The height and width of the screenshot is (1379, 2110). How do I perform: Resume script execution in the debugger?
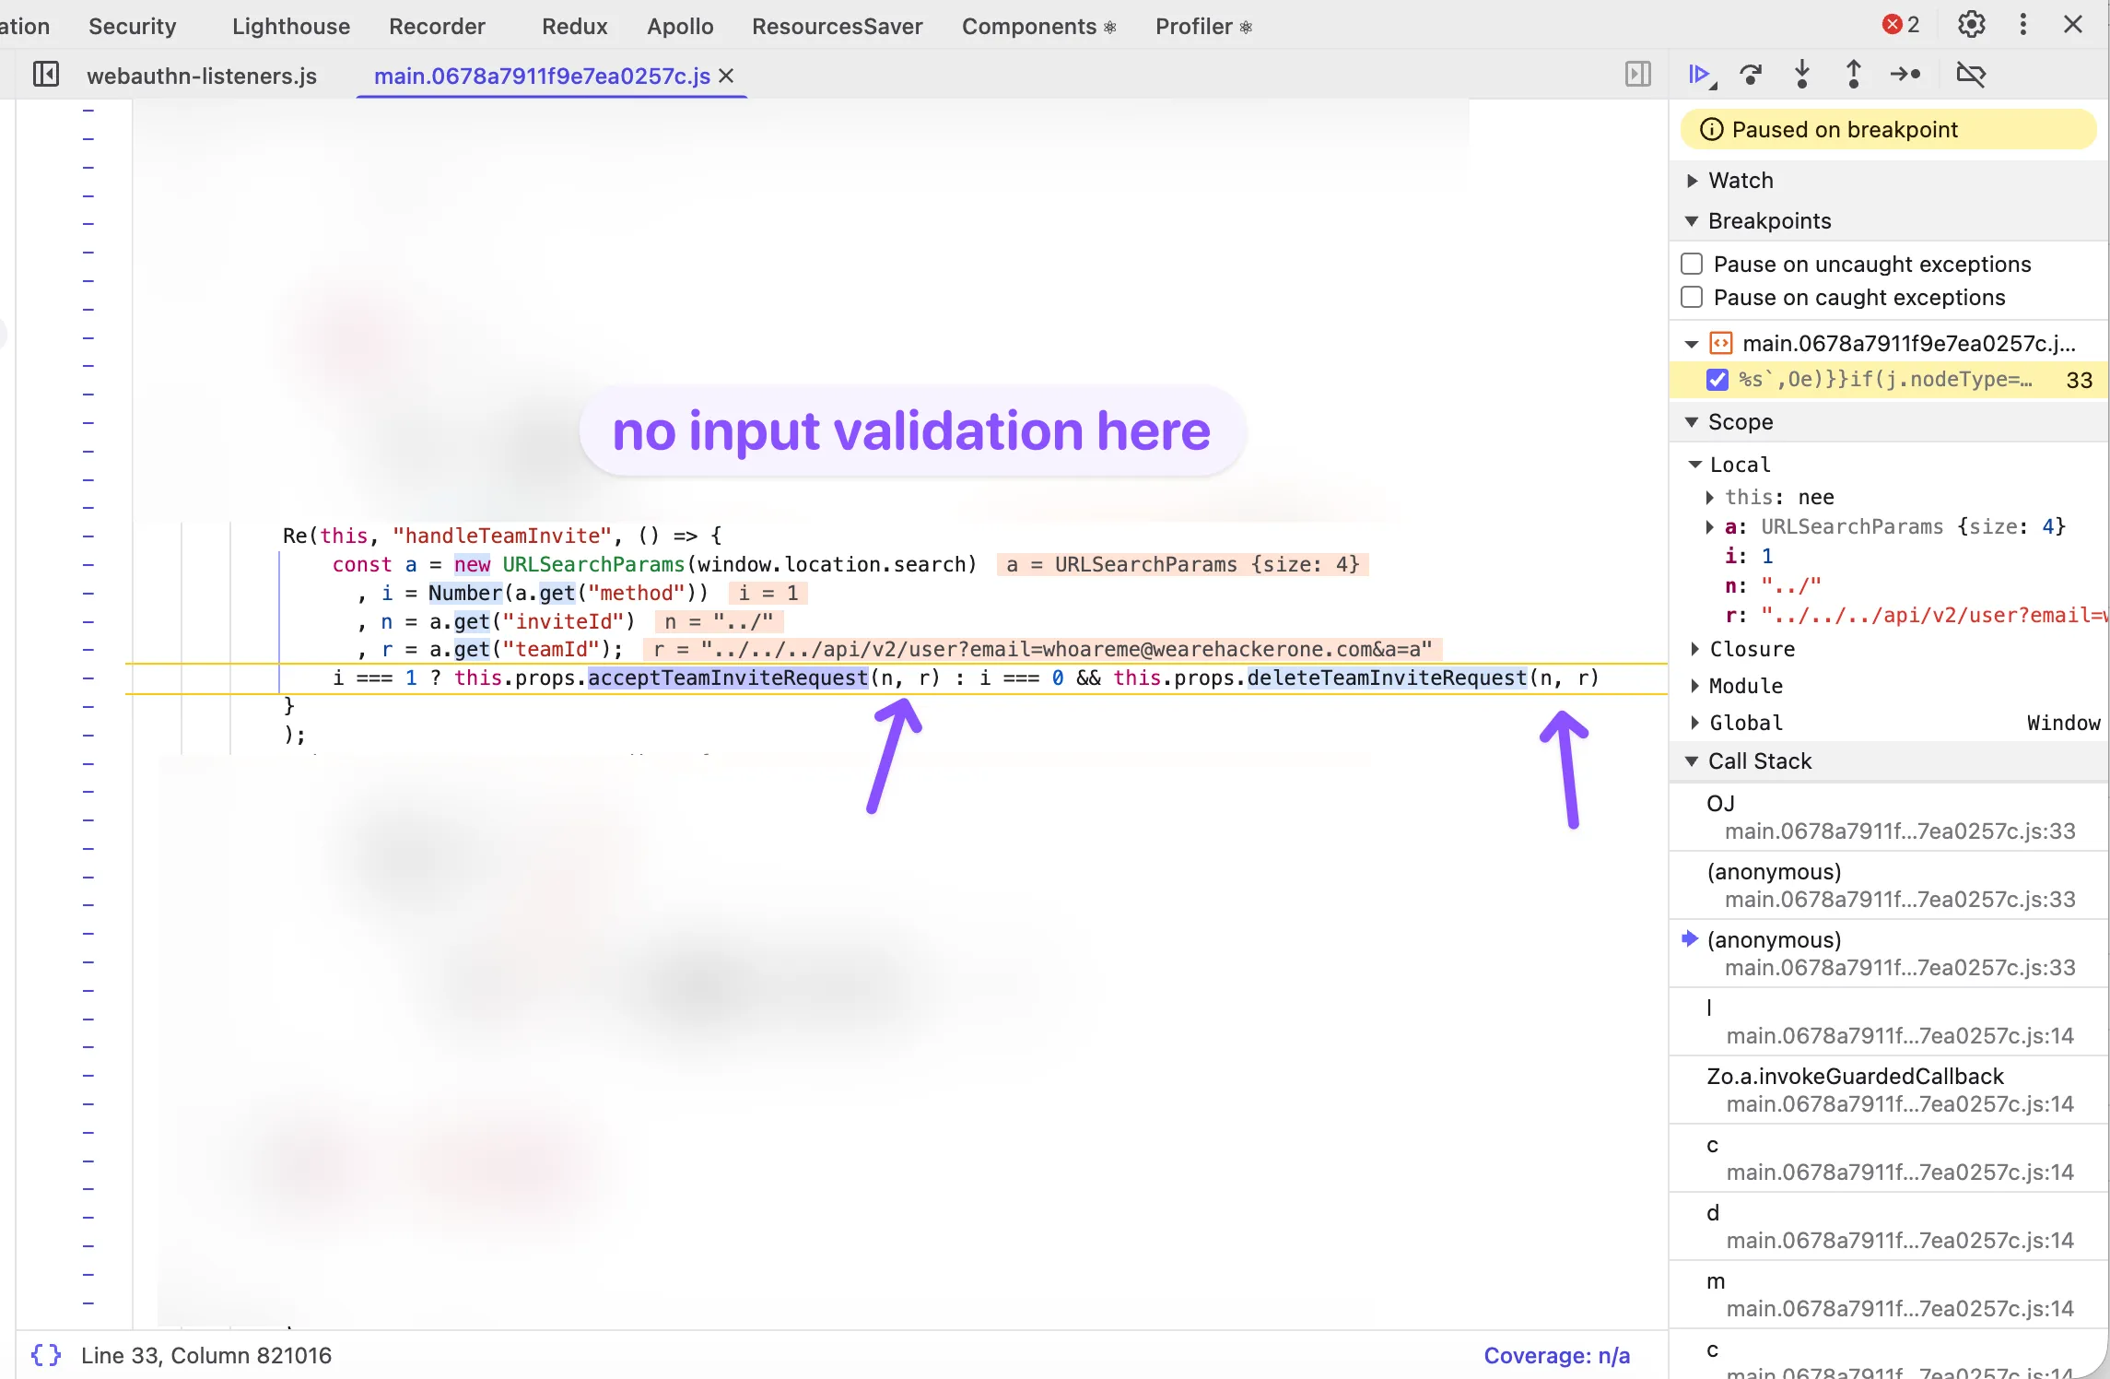point(1700,74)
